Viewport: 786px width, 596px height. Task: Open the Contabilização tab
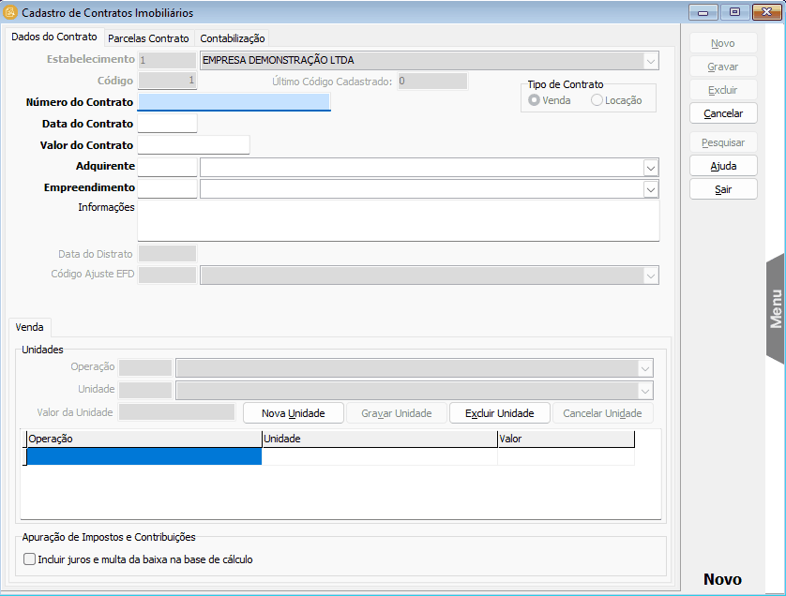[233, 38]
